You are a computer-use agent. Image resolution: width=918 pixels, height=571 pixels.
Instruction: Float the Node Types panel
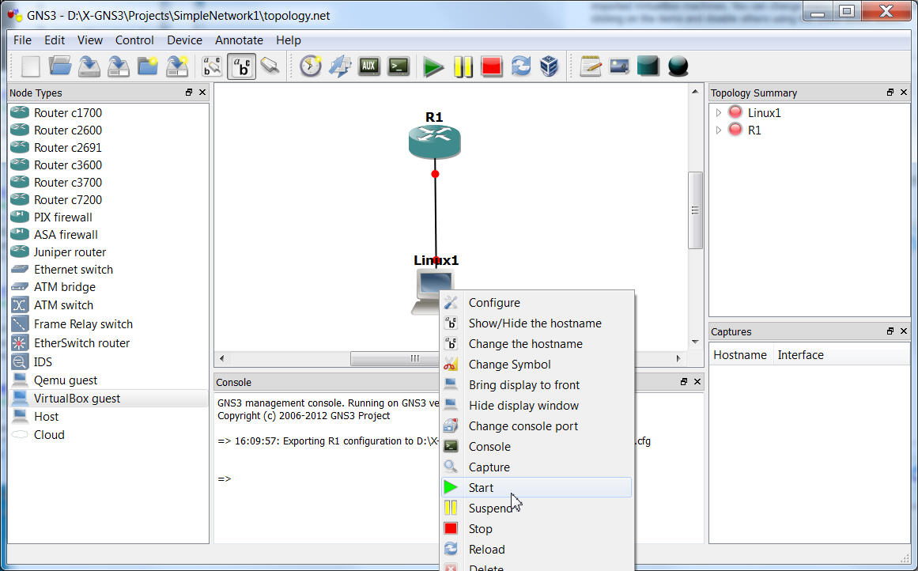coord(188,93)
